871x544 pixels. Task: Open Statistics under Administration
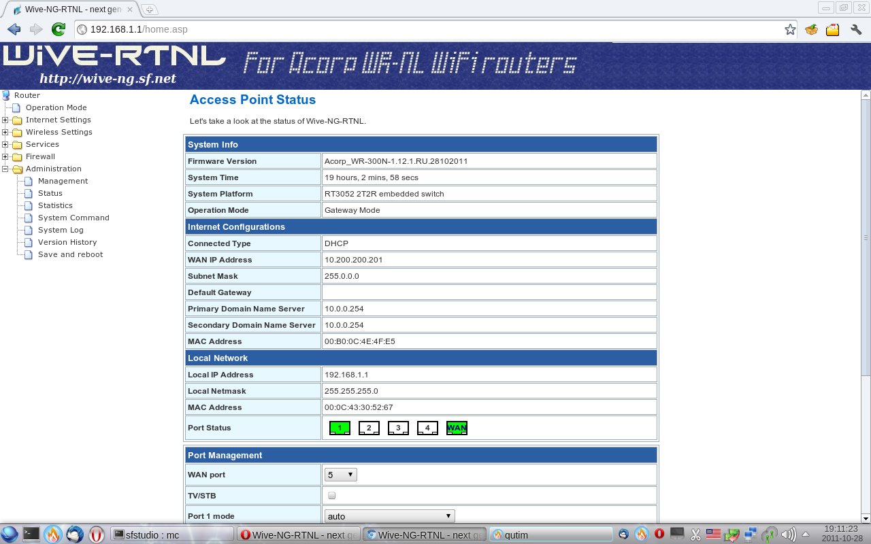pyautogui.click(x=55, y=205)
